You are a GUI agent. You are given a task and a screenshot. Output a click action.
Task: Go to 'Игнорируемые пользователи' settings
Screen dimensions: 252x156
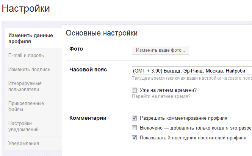pos(25,86)
